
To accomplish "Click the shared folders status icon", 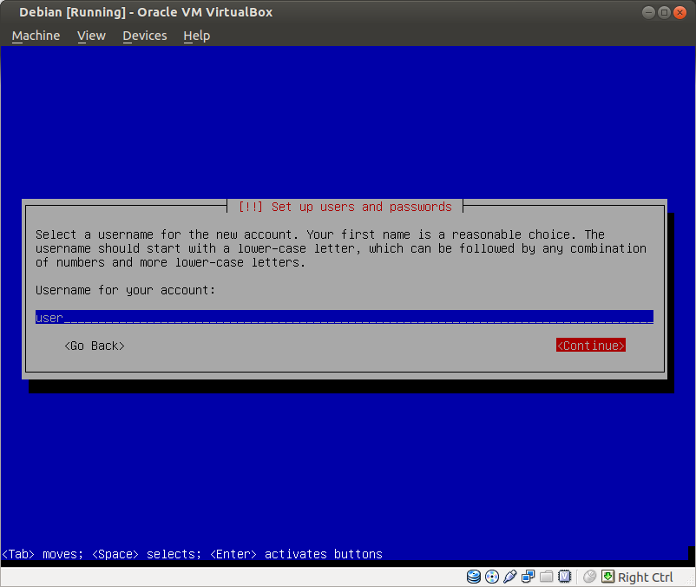I will tap(547, 577).
